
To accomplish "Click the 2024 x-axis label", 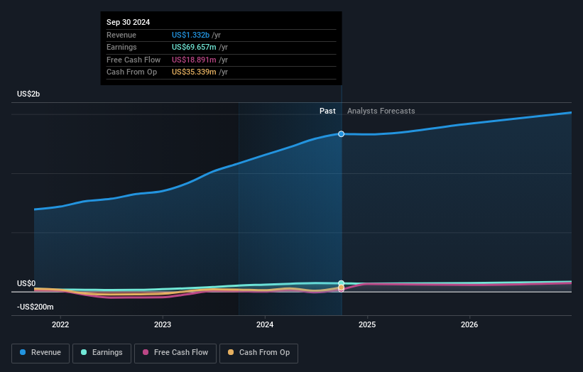I will point(265,324).
